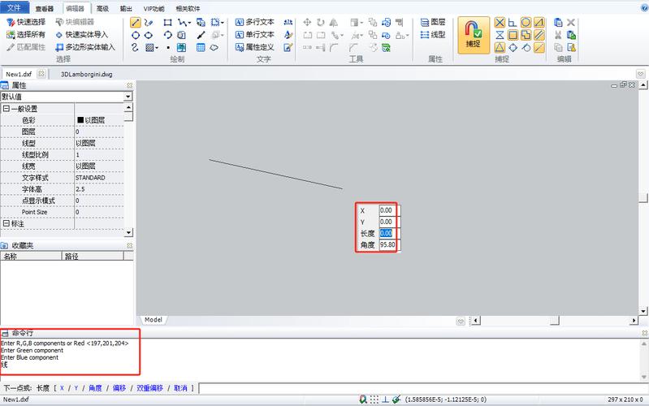Choose the Rectangle drawing tool
Viewport: 649px width, 406px height.
pos(167,23)
